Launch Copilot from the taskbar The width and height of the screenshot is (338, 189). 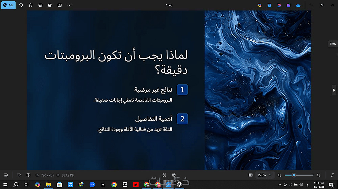click(38, 185)
